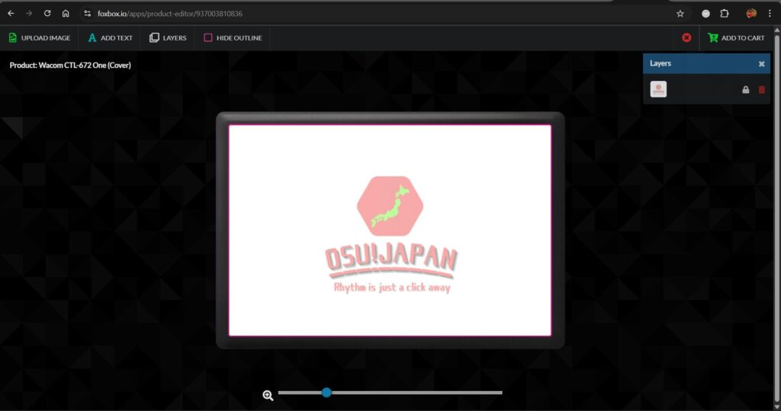This screenshot has height=411, width=781.
Task: Add the product to cart
Action: [x=736, y=38]
